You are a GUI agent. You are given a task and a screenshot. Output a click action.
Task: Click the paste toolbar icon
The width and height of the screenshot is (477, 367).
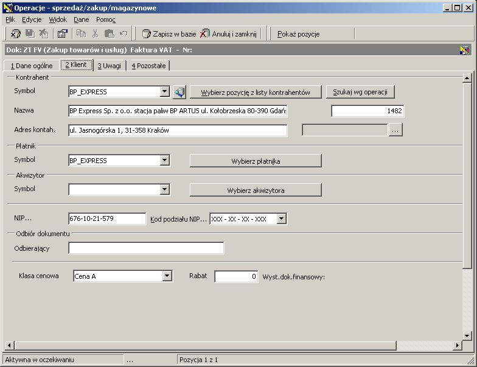coord(110,33)
